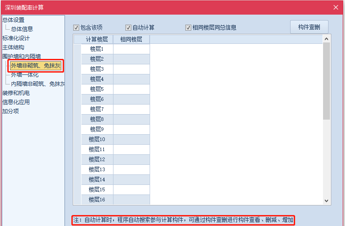Image resolution: width=345 pixels, height=226 pixels.
Task: Click scrollbar up arrow in table
Action: coord(326,39)
